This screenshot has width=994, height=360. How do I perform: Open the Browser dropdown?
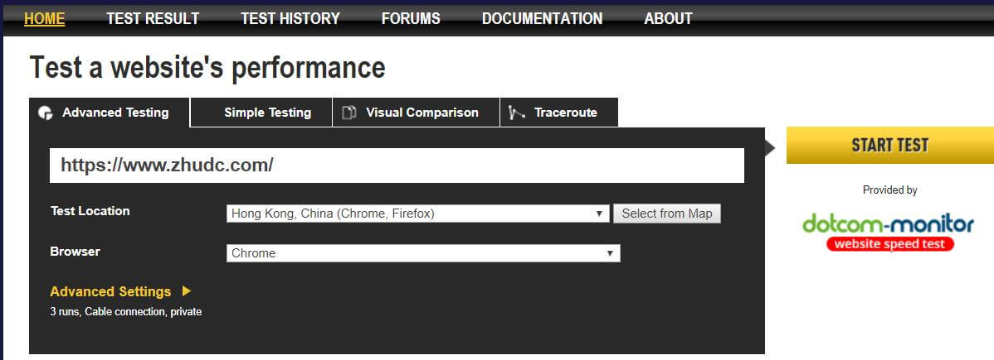tap(423, 253)
